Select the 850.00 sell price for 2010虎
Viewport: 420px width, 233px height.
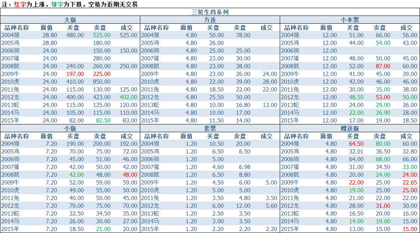102,82
